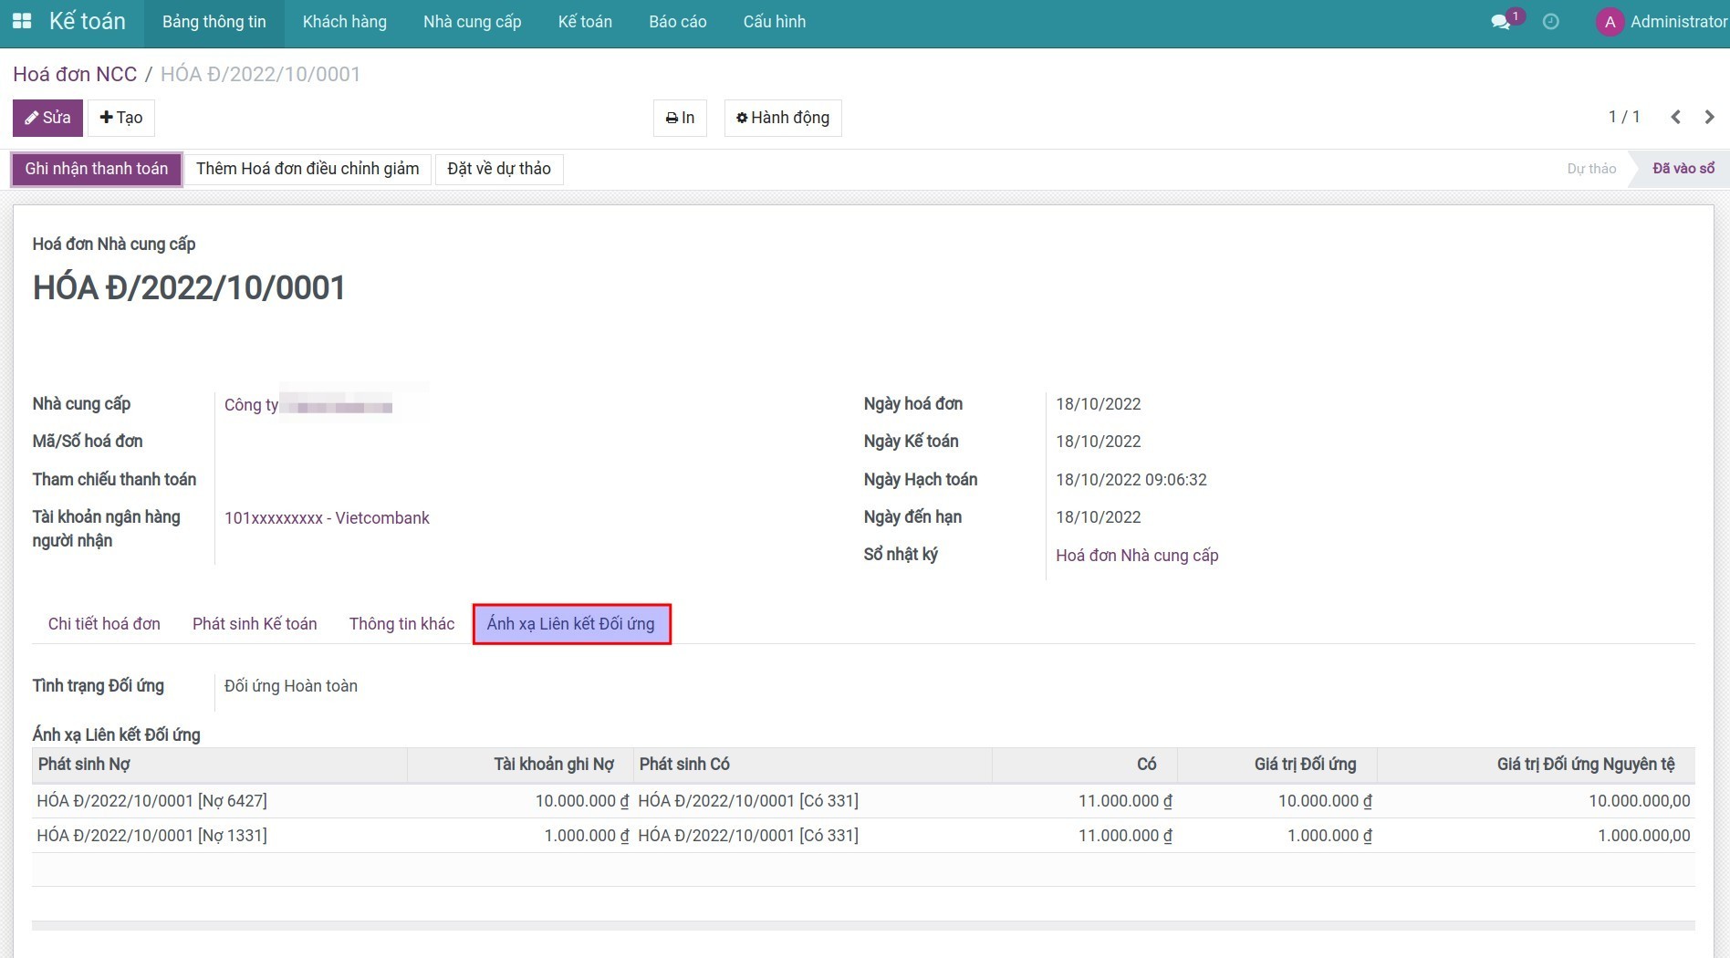Click the Tạo create button
The image size is (1730, 958).
[121, 118]
